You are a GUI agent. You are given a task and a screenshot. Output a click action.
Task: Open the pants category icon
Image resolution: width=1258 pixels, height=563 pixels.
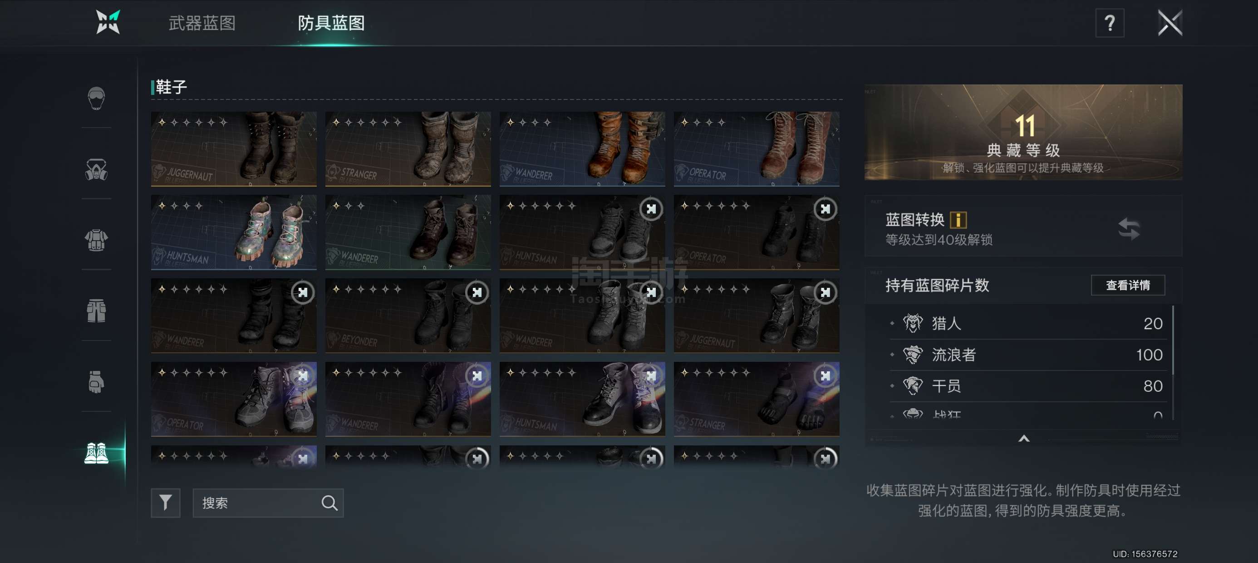point(96,311)
